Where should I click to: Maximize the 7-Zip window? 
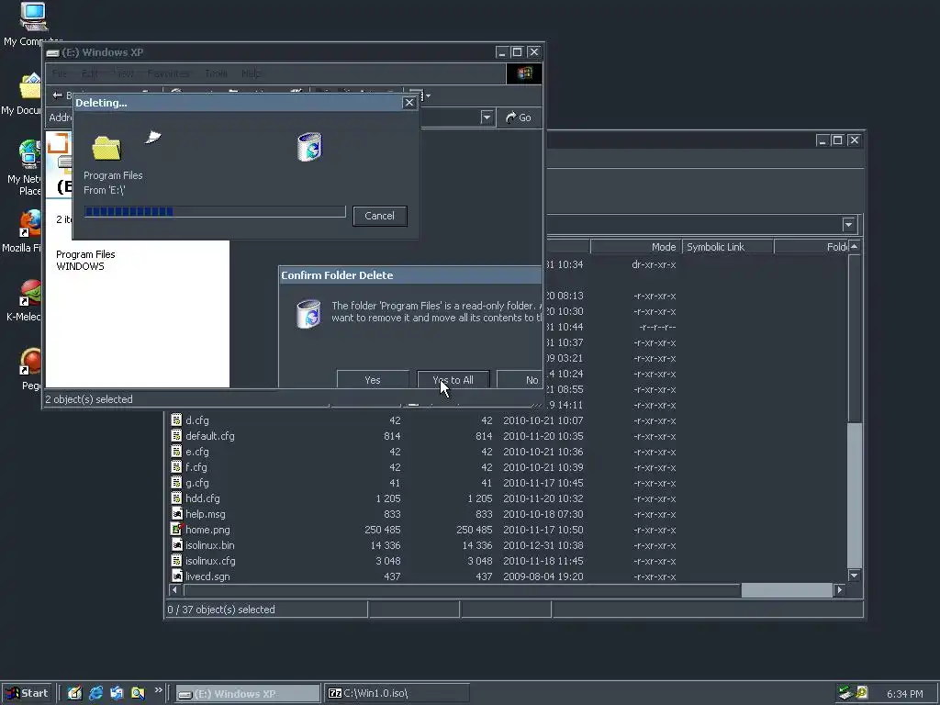(837, 140)
